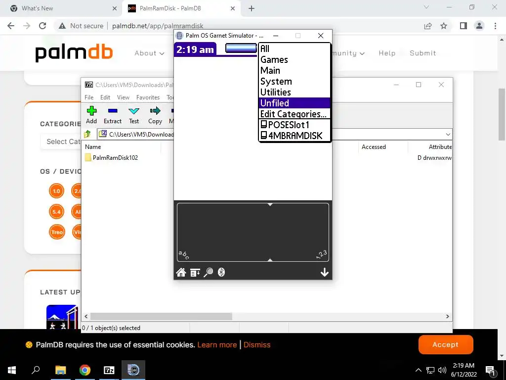
Task: Click the 7-Zip horizontal scrollbar thumb
Action: click(161, 316)
